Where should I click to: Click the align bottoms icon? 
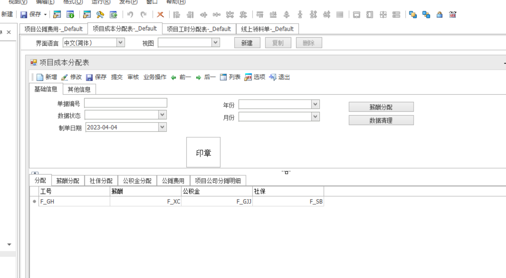(x=273, y=15)
